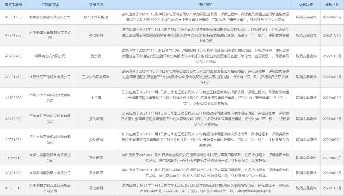The height and width of the screenshot is (196, 344).
Task: Select the 土工膜 material cell
Action: tap(96, 97)
